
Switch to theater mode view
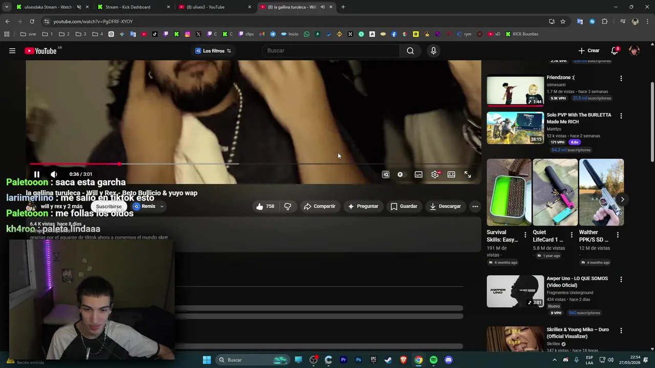pyautogui.click(x=451, y=174)
